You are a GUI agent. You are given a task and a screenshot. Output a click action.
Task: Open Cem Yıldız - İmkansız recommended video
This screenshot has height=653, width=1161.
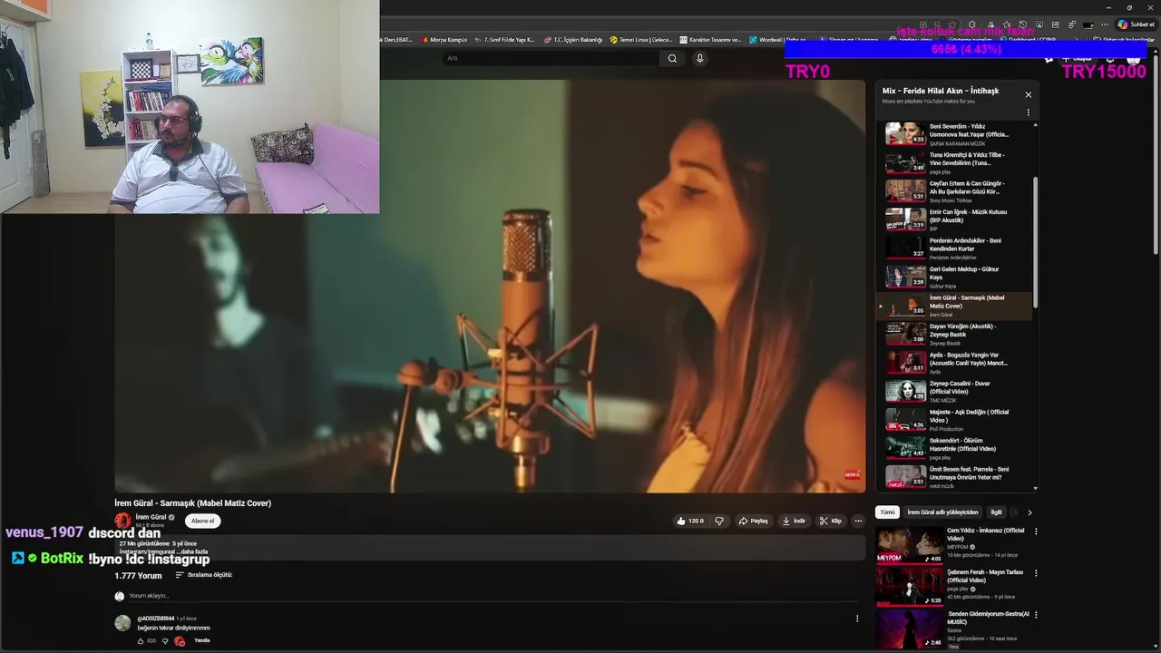[951, 544]
